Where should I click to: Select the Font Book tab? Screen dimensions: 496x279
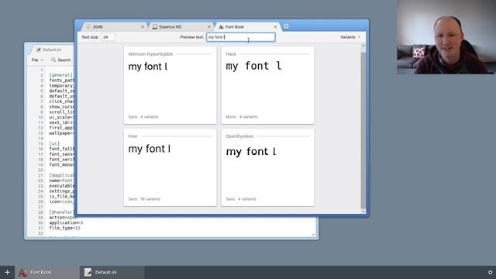(x=247, y=27)
